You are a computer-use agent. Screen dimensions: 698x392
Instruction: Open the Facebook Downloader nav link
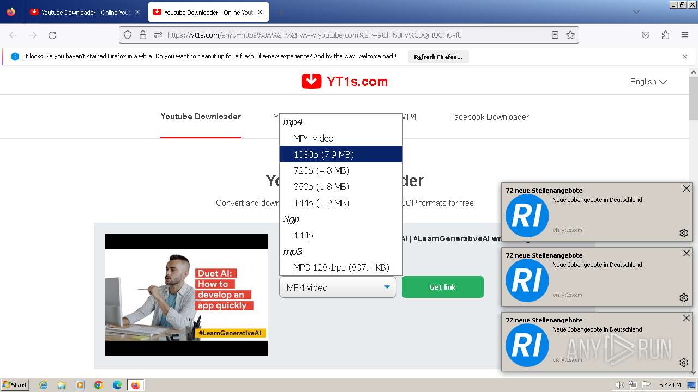click(x=489, y=117)
